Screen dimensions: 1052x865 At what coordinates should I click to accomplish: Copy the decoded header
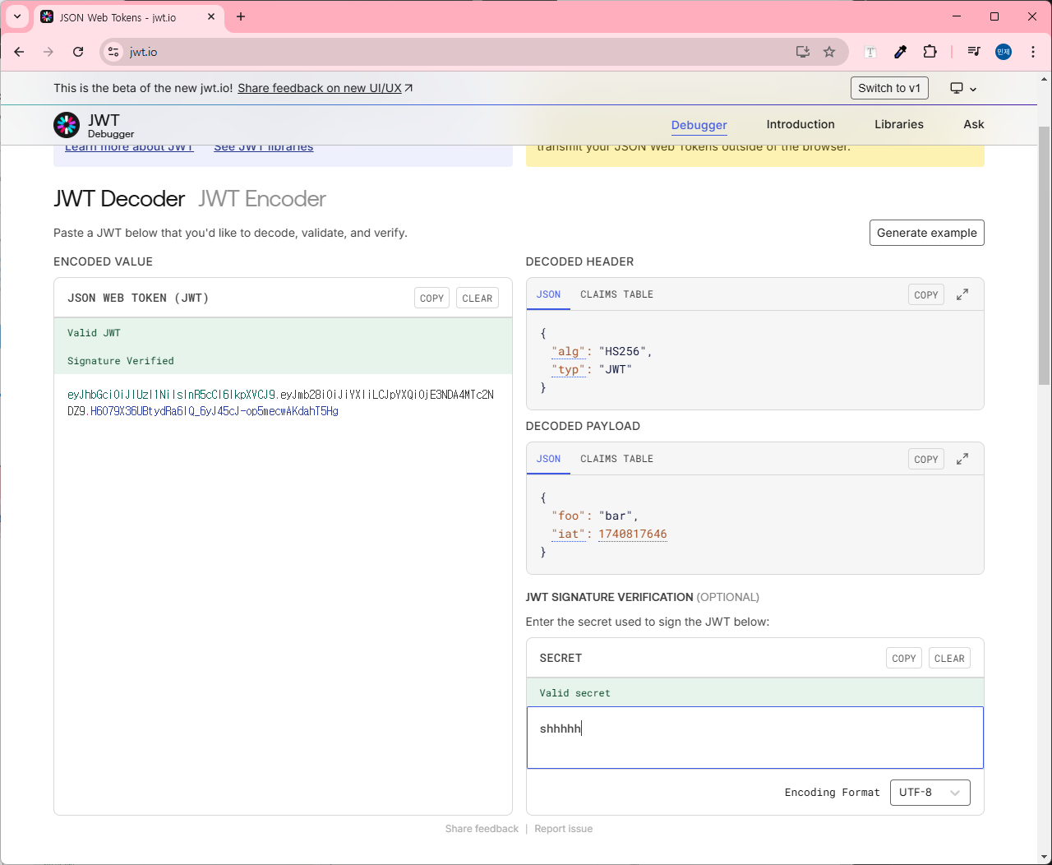point(926,294)
